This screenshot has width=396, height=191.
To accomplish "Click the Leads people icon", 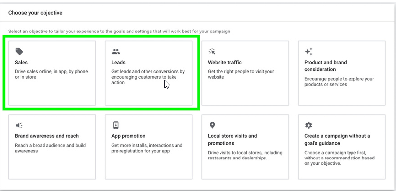I will pyautogui.click(x=116, y=52).
